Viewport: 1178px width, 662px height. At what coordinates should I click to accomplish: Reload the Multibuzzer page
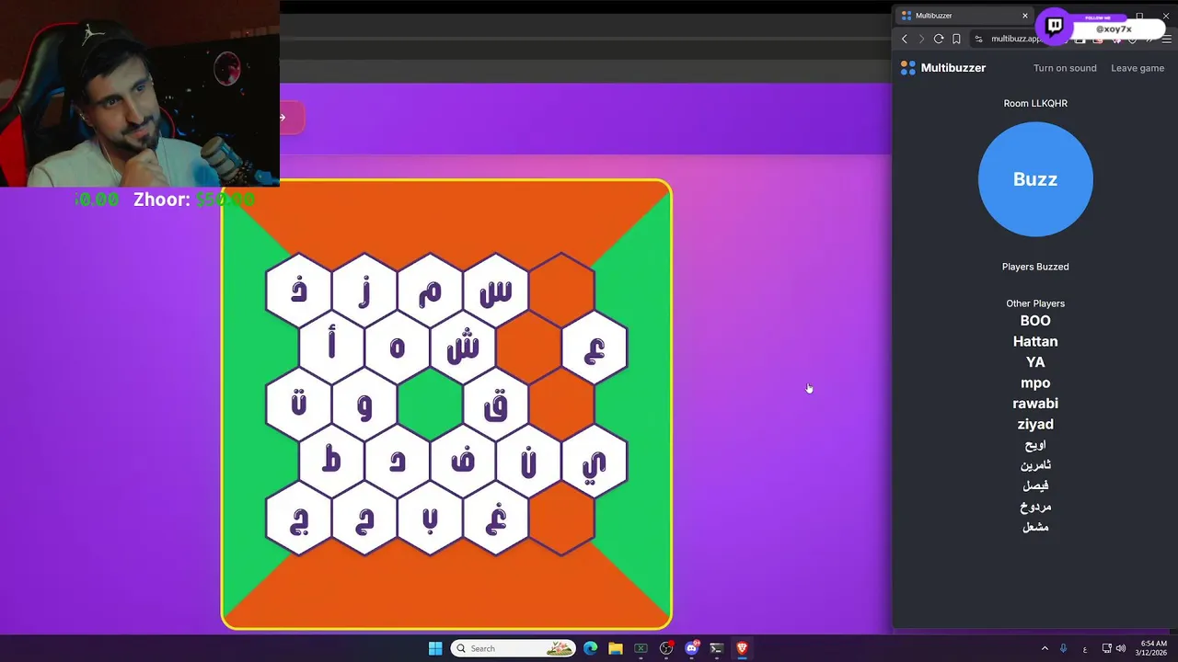[939, 39]
